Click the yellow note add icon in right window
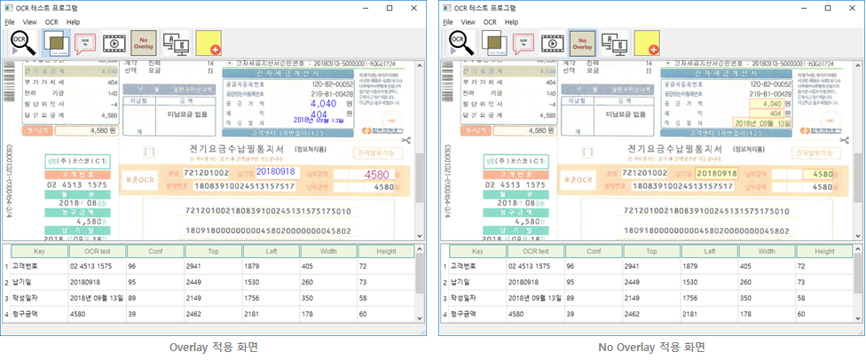The image size is (866, 360). click(x=647, y=42)
